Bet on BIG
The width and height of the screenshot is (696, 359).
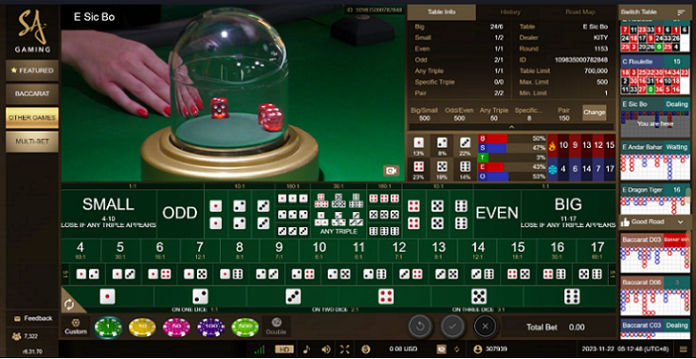click(568, 214)
